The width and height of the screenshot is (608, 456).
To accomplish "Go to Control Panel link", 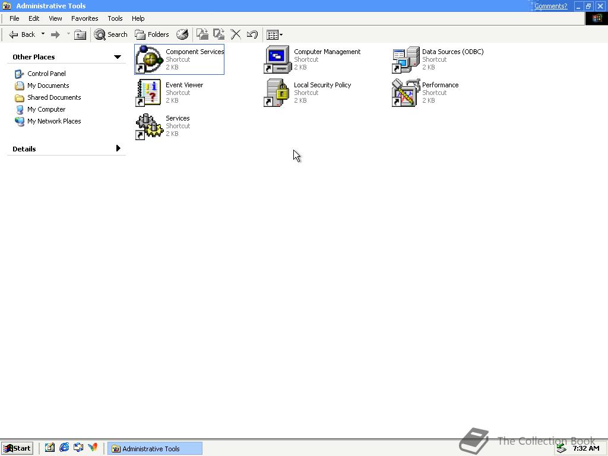I will pos(46,74).
